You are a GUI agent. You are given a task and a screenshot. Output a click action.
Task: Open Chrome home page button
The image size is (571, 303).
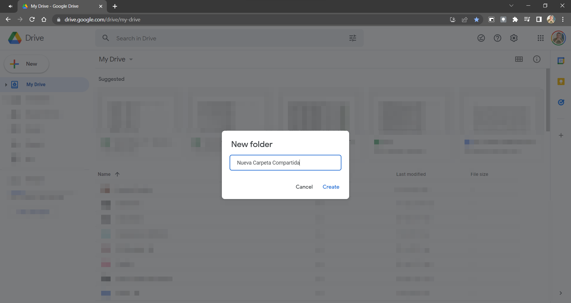point(44,20)
